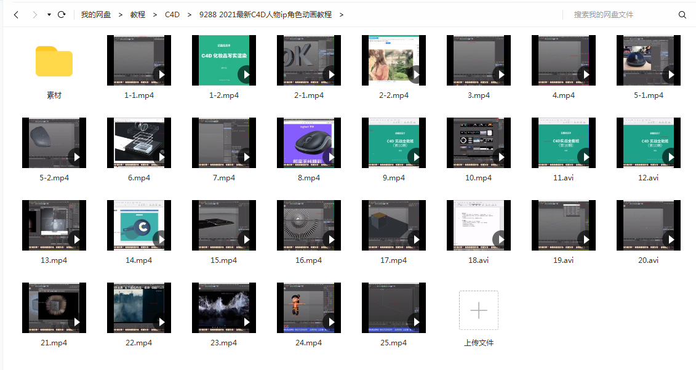The image size is (696, 370).
Task: Navigate to 教程 breadcrumb folder
Action: click(138, 14)
